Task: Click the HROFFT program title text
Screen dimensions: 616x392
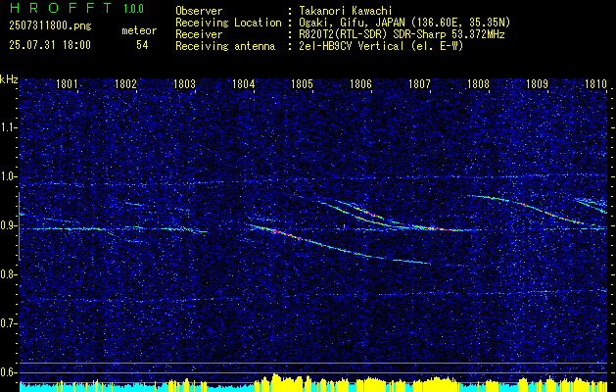Action: [61, 8]
